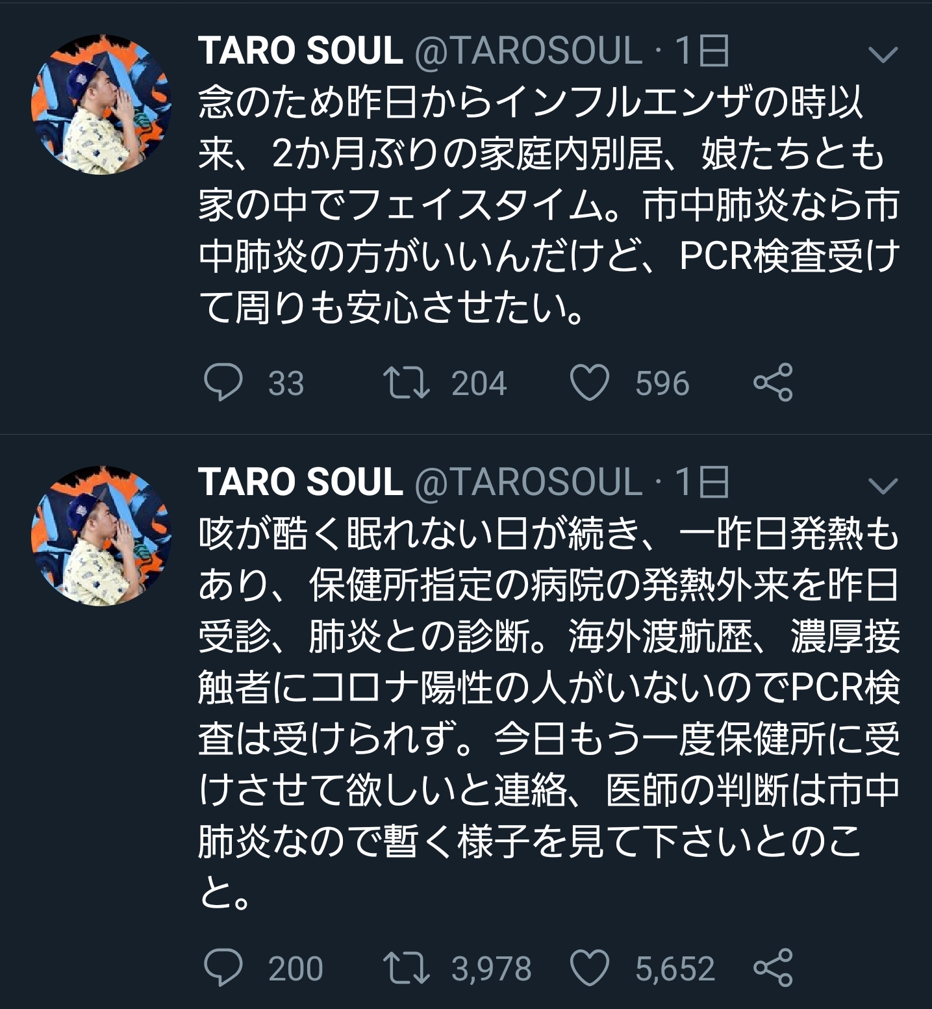Reply to the second tweet with 200 replies

click(223, 967)
